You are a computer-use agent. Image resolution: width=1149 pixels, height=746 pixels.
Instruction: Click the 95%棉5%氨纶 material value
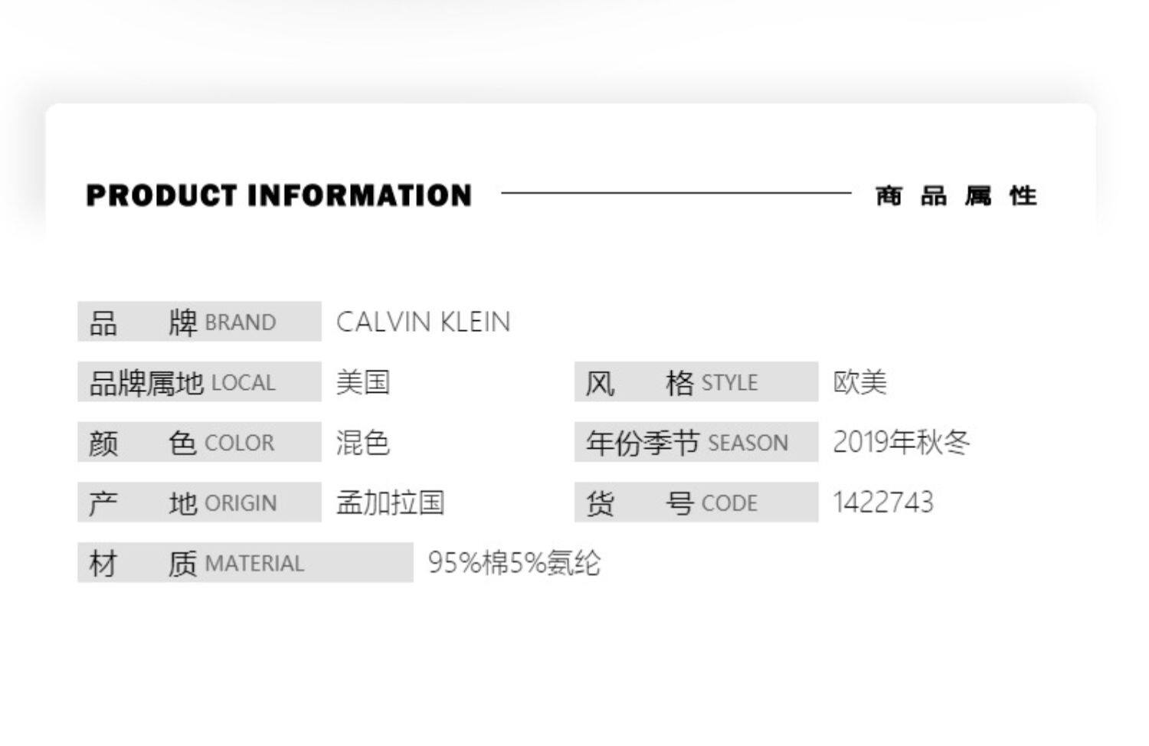coord(514,564)
